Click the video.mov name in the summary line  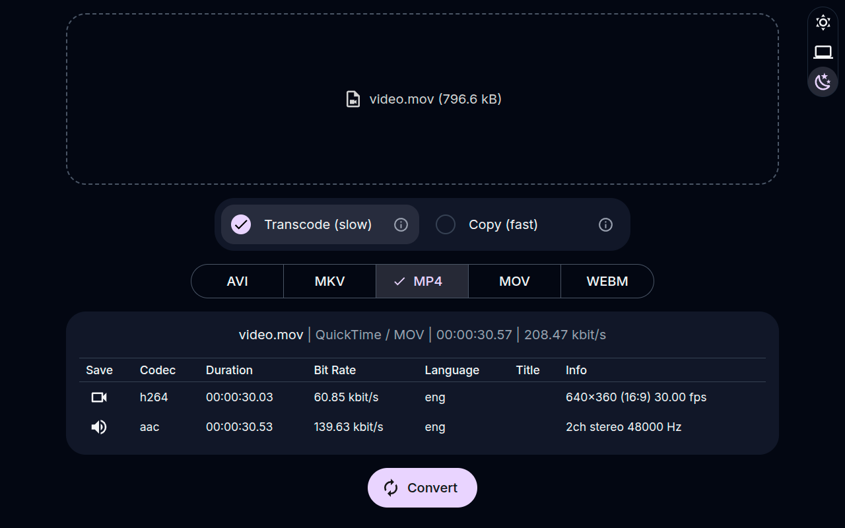coord(271,335)
